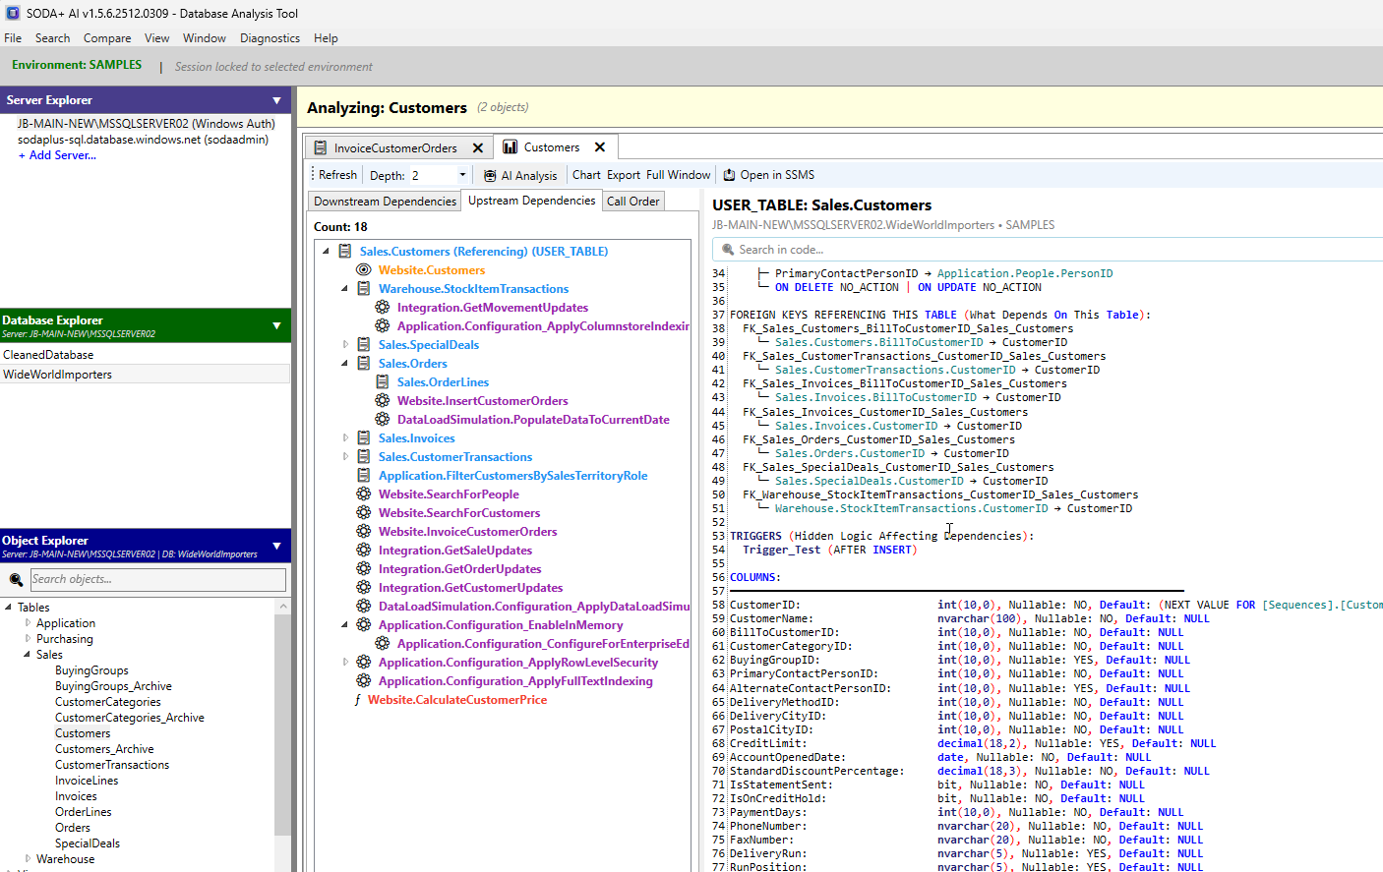Collapse the Object Explorer panel header
The image size is (1383, 872).
tap(277, 545)
